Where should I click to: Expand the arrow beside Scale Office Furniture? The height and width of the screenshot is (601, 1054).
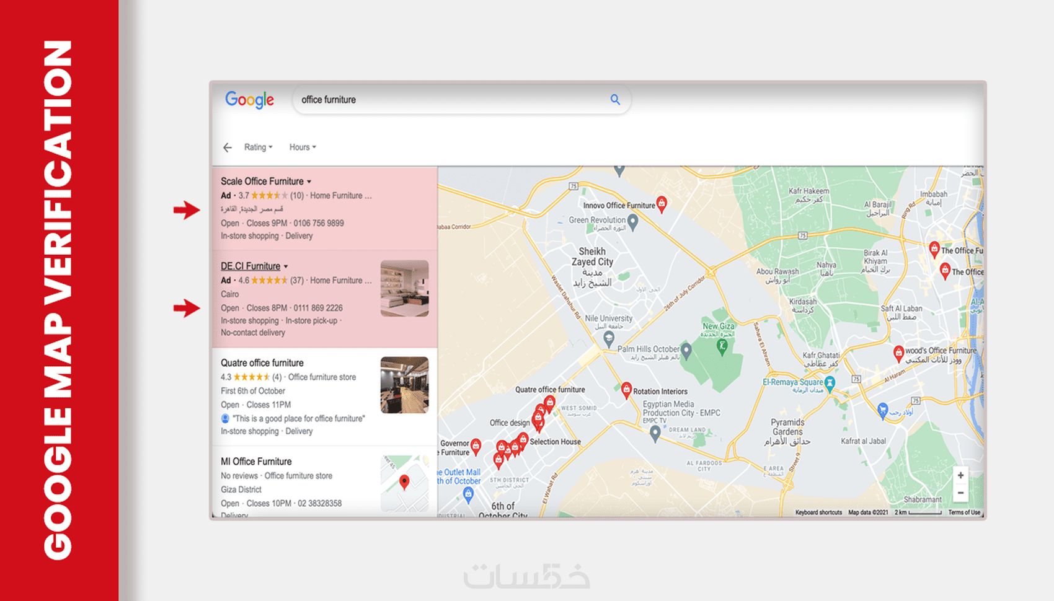click(309, 182)
